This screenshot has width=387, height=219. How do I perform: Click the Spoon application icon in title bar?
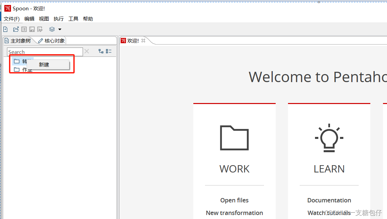pos(8,8)
